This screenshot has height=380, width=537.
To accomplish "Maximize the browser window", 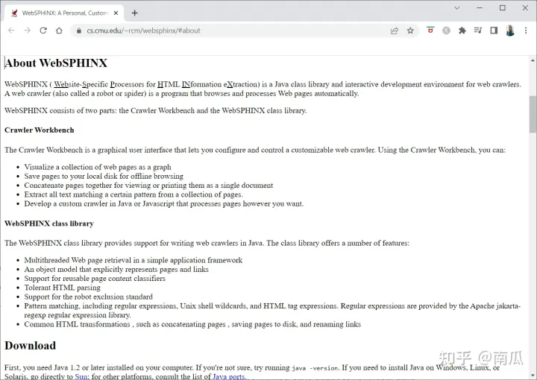I will click(503, 8).
